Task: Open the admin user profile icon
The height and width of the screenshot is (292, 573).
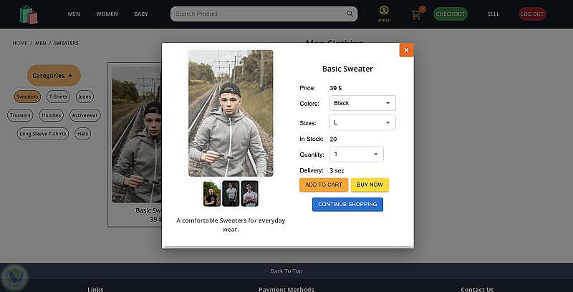Action: point(384,10)
